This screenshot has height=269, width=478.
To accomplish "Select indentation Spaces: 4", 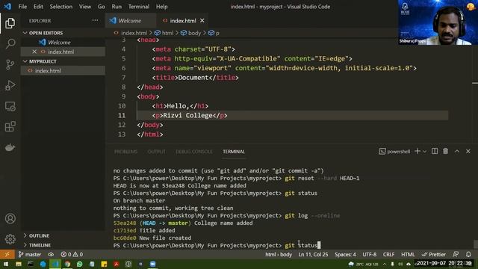I will (345, 254).
